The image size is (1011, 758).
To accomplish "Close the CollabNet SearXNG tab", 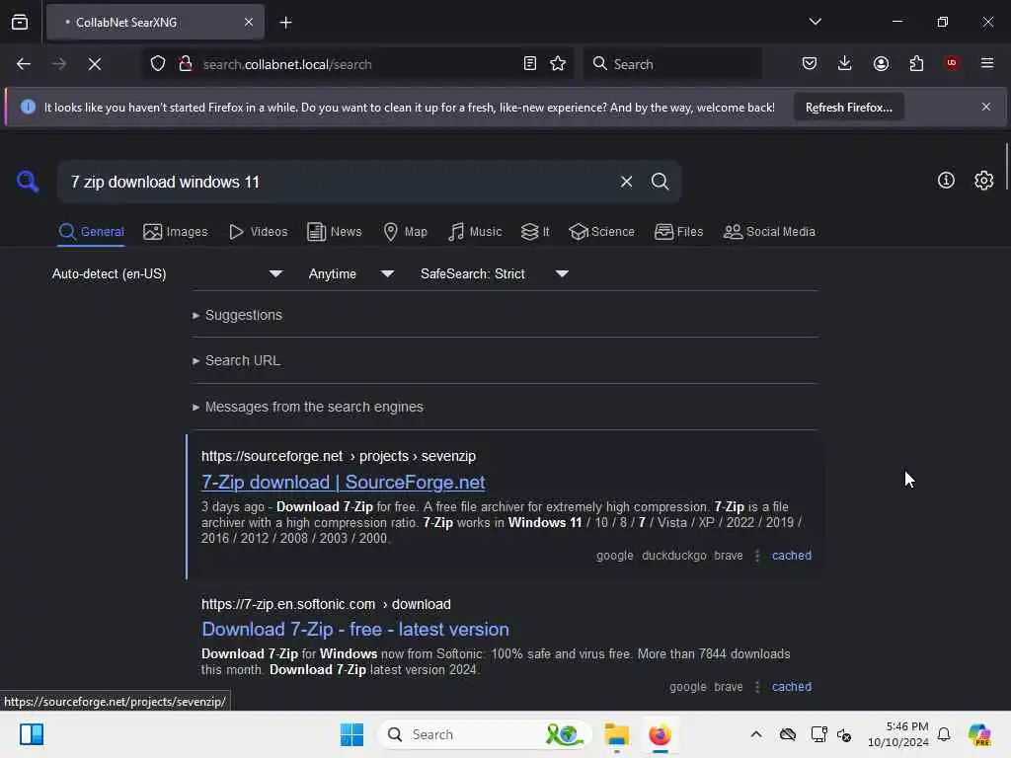I will point(249,22).
